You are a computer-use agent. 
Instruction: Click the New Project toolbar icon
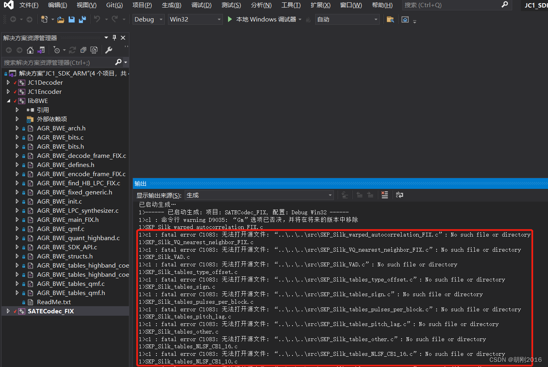click(x=44, y=19)
